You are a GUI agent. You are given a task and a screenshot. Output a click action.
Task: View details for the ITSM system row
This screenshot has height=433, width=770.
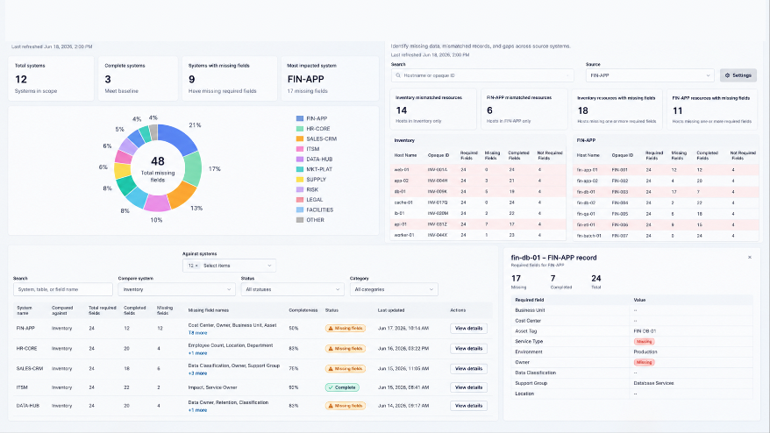[468, 387]
